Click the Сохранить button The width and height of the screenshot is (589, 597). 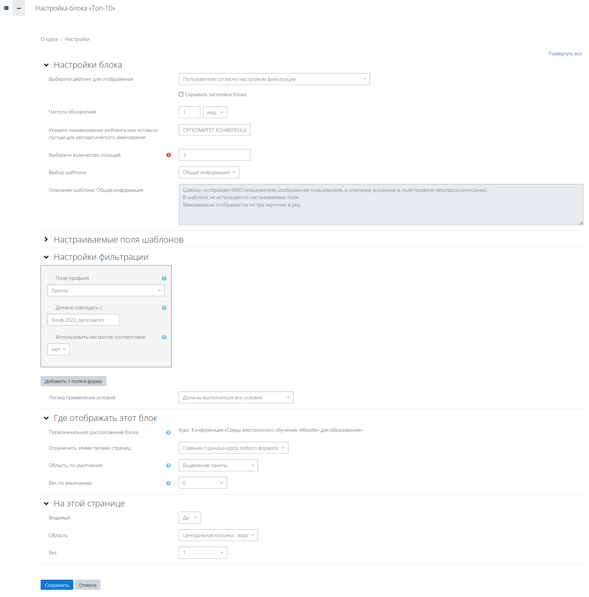pos(57,585)
